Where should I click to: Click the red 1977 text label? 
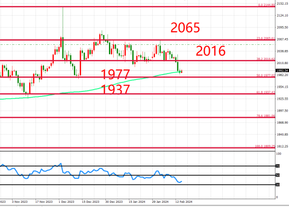coord(116,74)
